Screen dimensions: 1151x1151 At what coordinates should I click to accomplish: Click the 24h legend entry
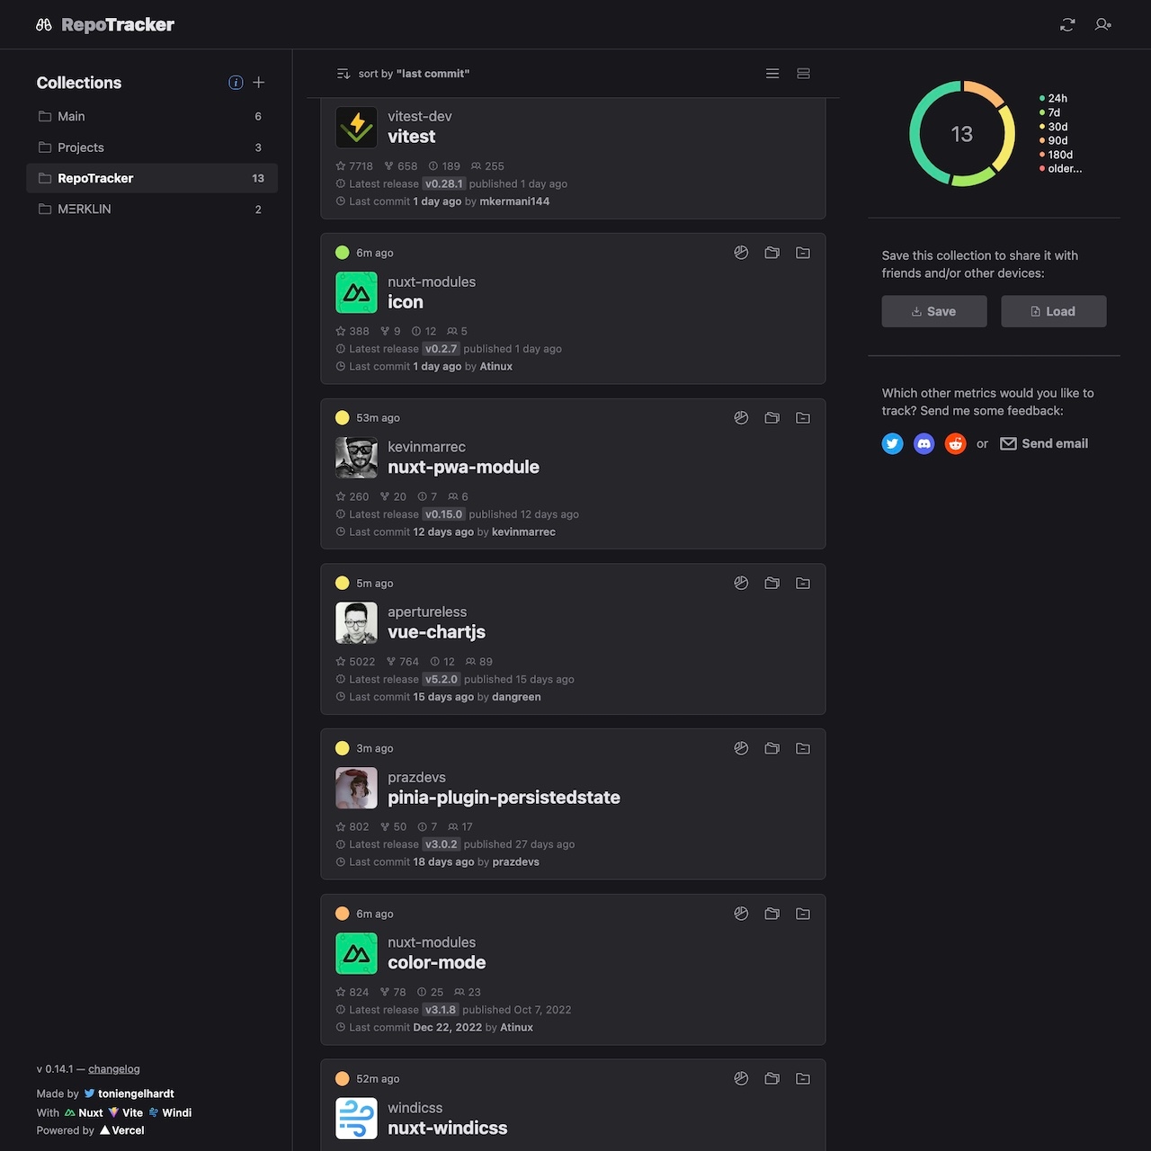click(1053, 98)
